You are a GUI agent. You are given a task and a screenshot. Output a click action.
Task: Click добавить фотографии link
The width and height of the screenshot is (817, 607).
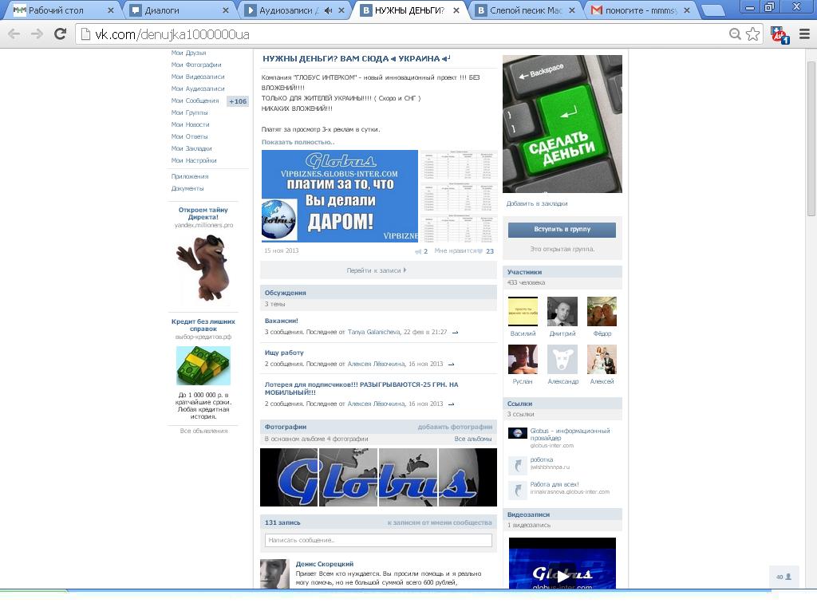pos(455,427)
